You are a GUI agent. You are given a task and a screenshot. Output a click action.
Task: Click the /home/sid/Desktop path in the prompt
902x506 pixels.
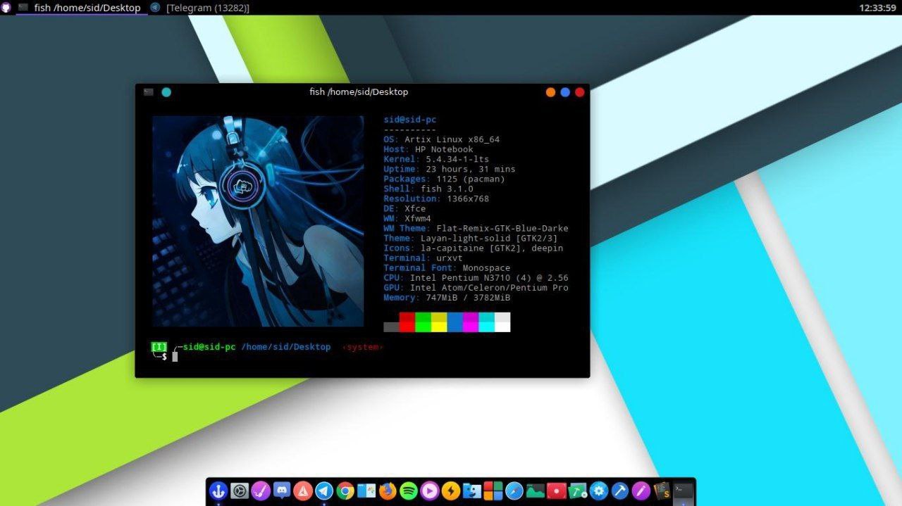[286, 347]
